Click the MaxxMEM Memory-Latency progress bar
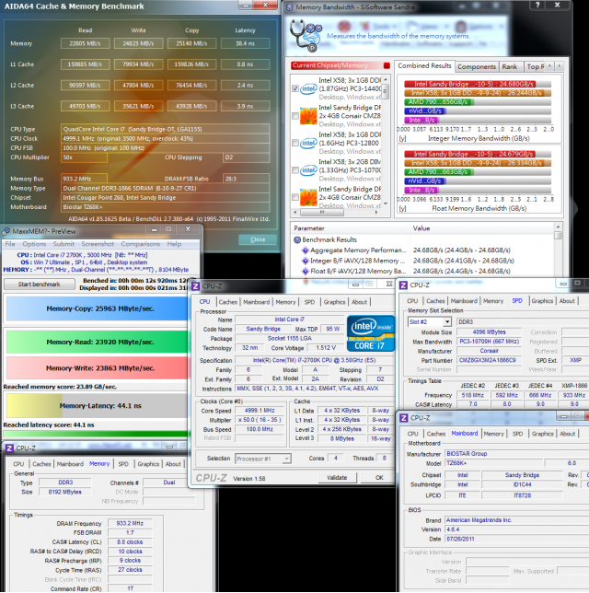 coord(97,406)
